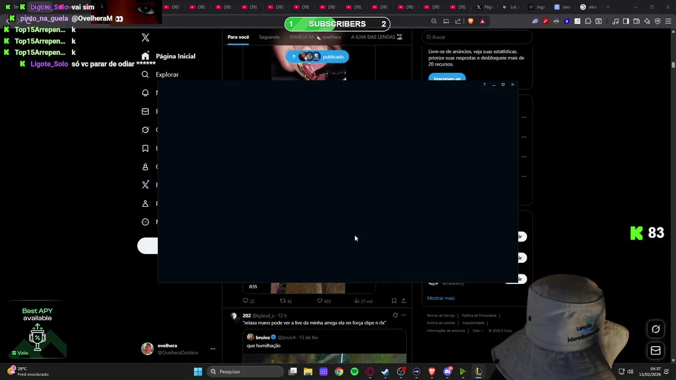Image resolution: width=676 pixels, height=380 pixels.
Task: Expand the Mais footer menu
Action: pyautogui.click(x=478, y=330)
